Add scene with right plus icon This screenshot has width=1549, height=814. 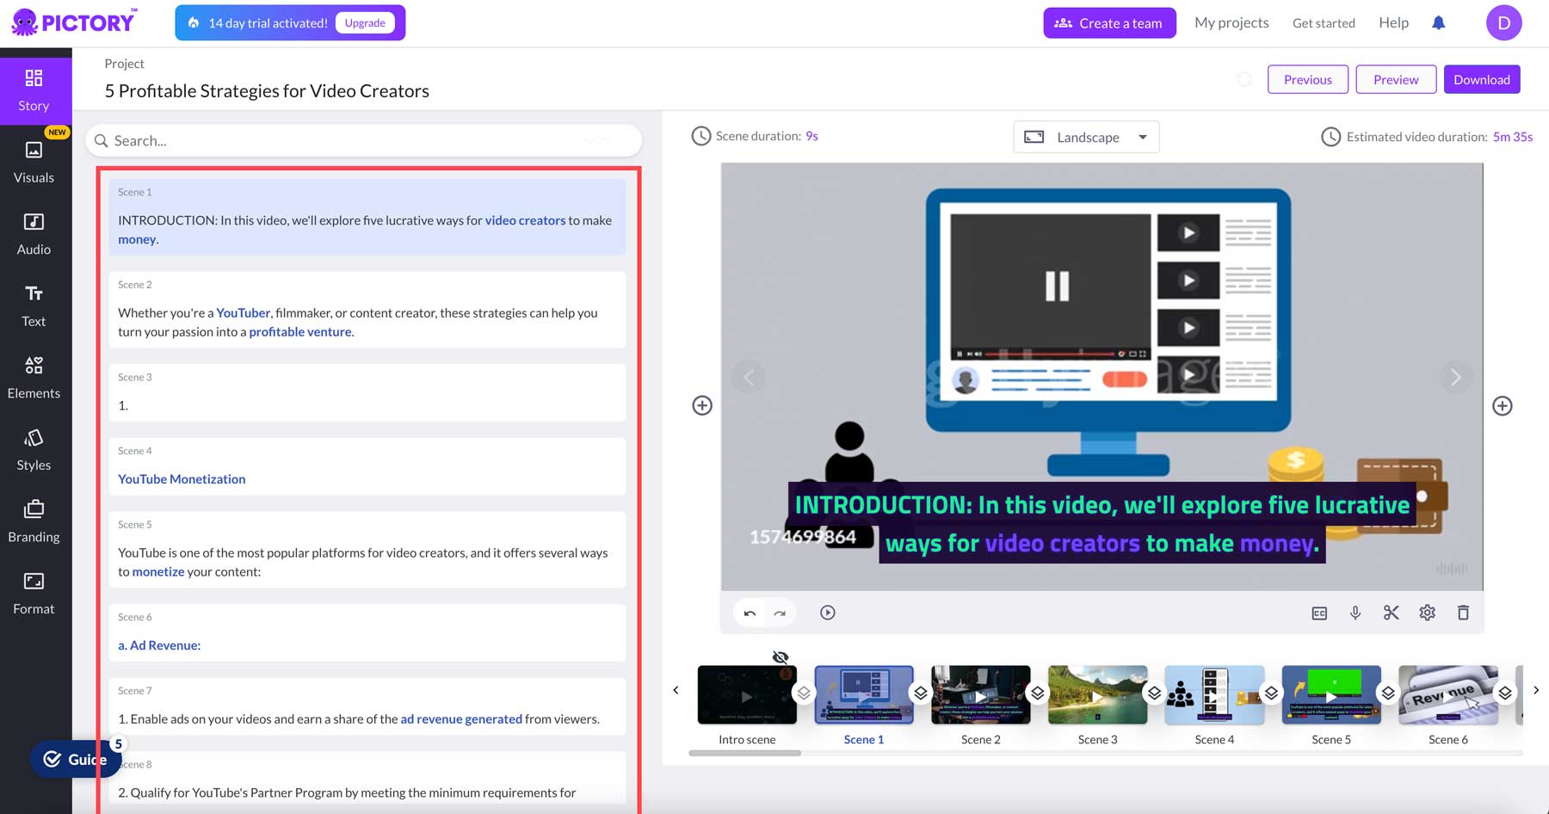(1502, 405)
